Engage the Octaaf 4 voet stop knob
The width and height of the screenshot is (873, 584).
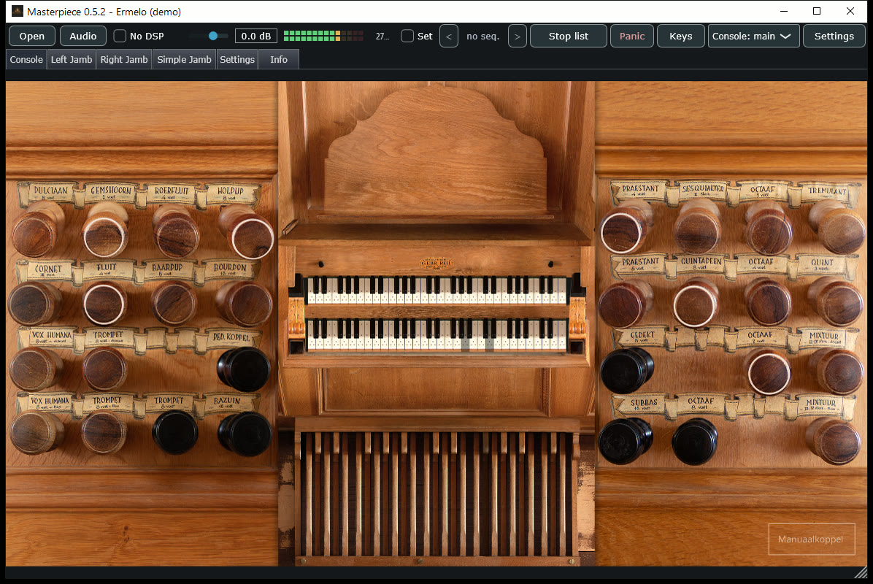coord(769,304)
